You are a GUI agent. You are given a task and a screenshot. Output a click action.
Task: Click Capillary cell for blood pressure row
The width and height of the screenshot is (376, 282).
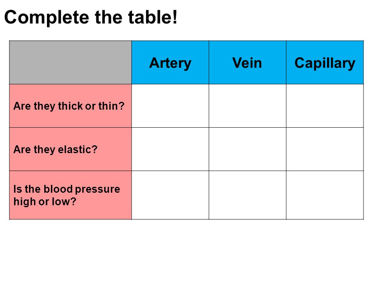point(325,195)
